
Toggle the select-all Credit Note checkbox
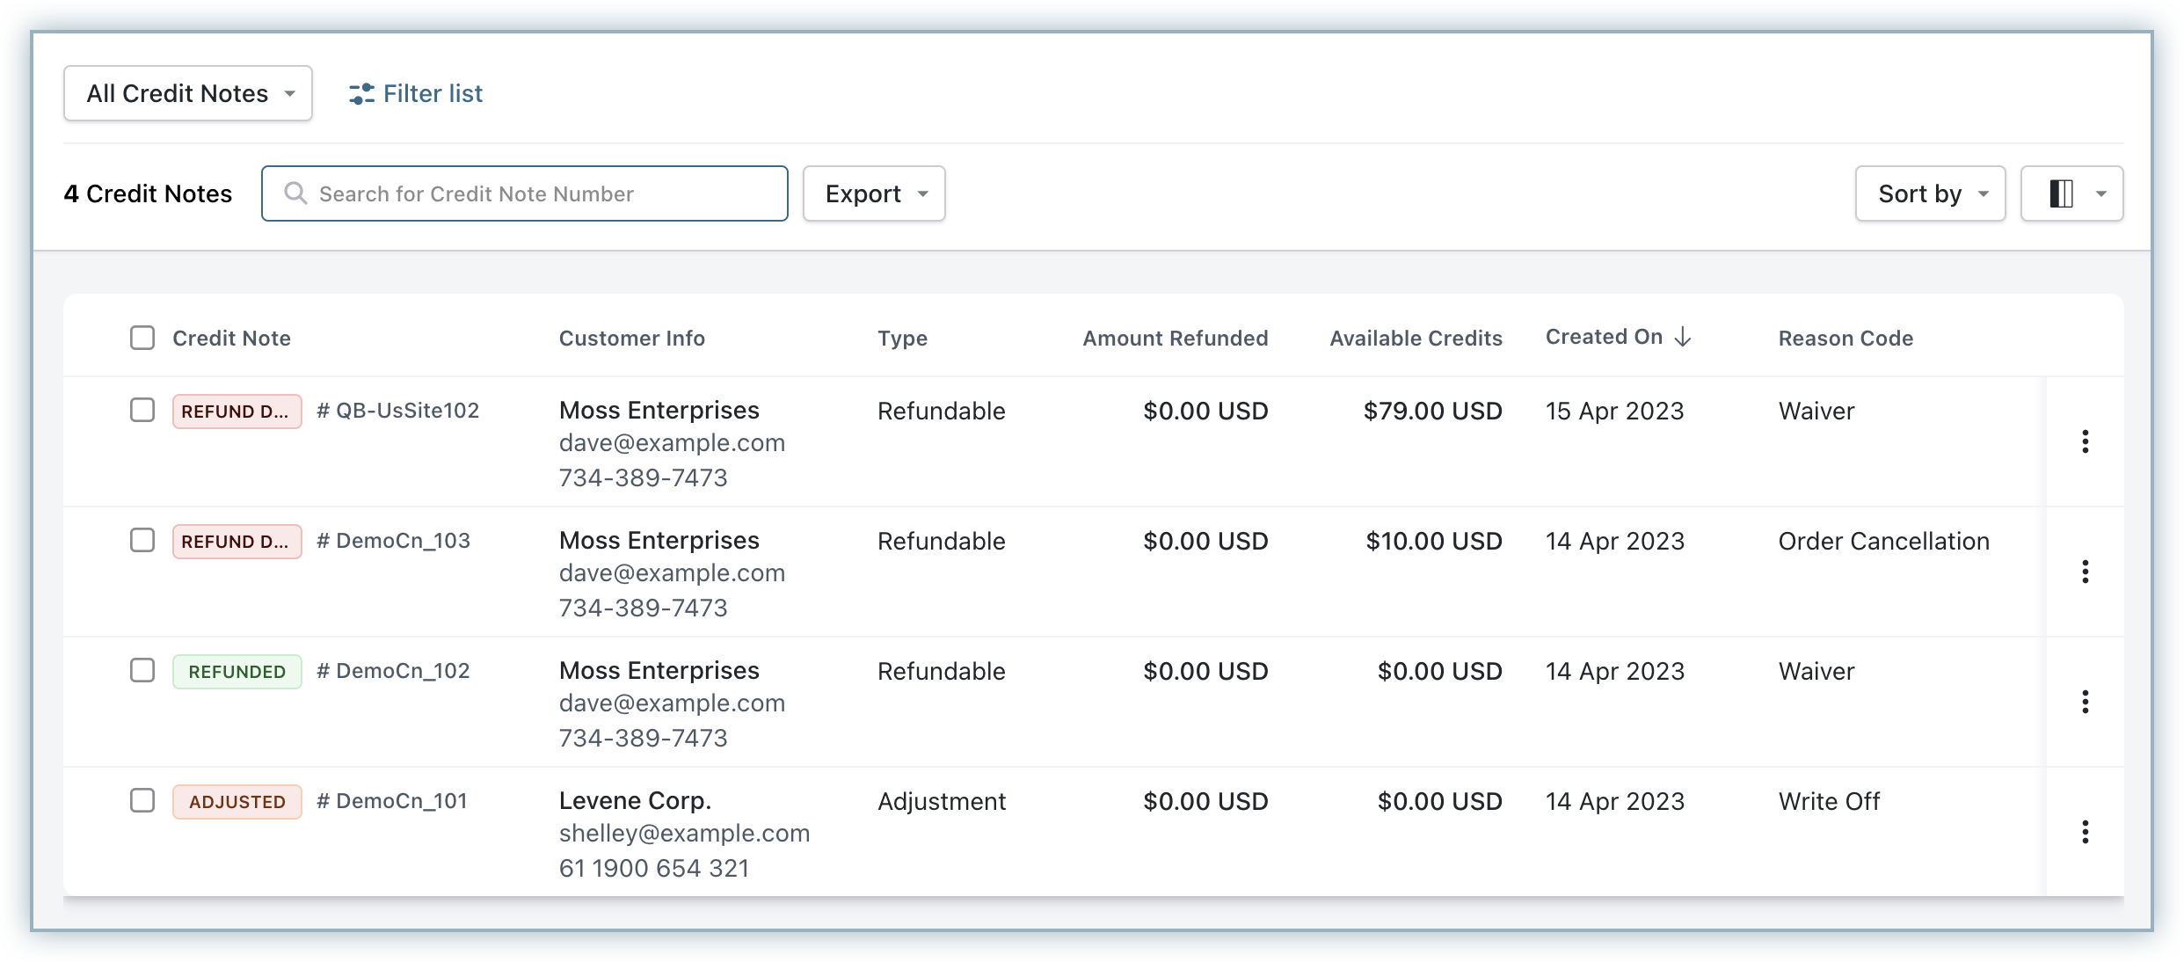pyautogui.click(x=142, y=338)
